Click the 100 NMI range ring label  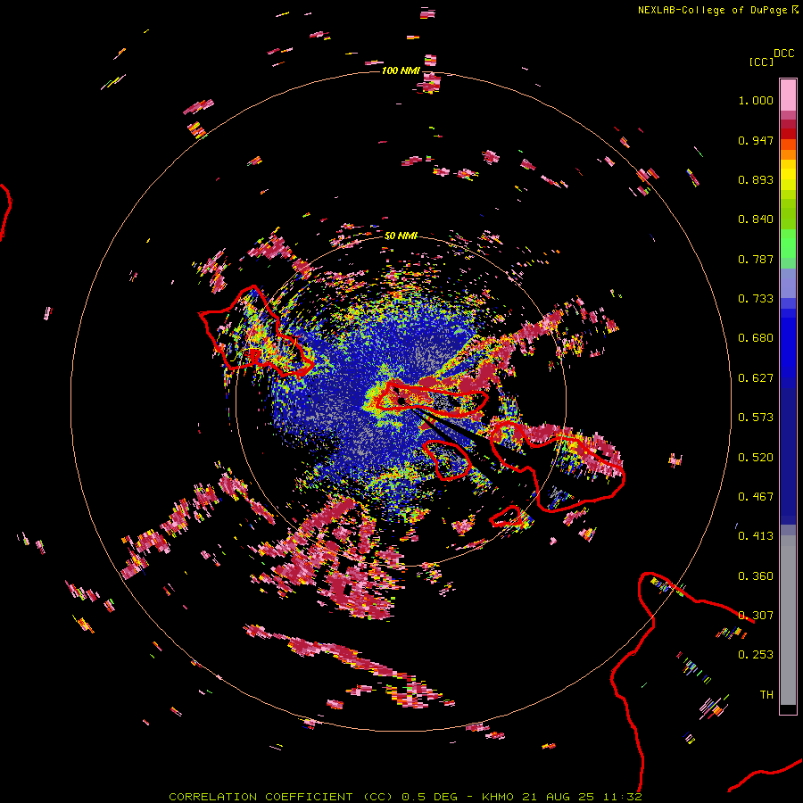click(x=401, y=70)
